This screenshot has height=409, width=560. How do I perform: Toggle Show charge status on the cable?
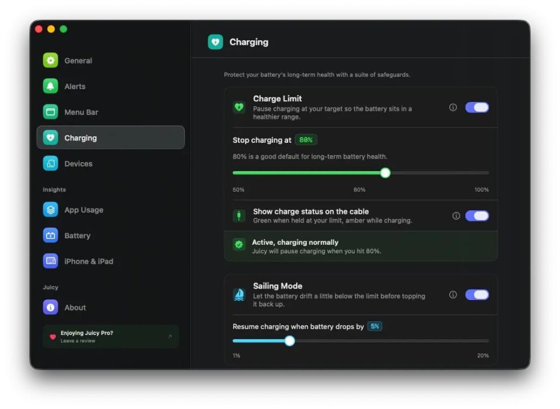tap(477, 216)
